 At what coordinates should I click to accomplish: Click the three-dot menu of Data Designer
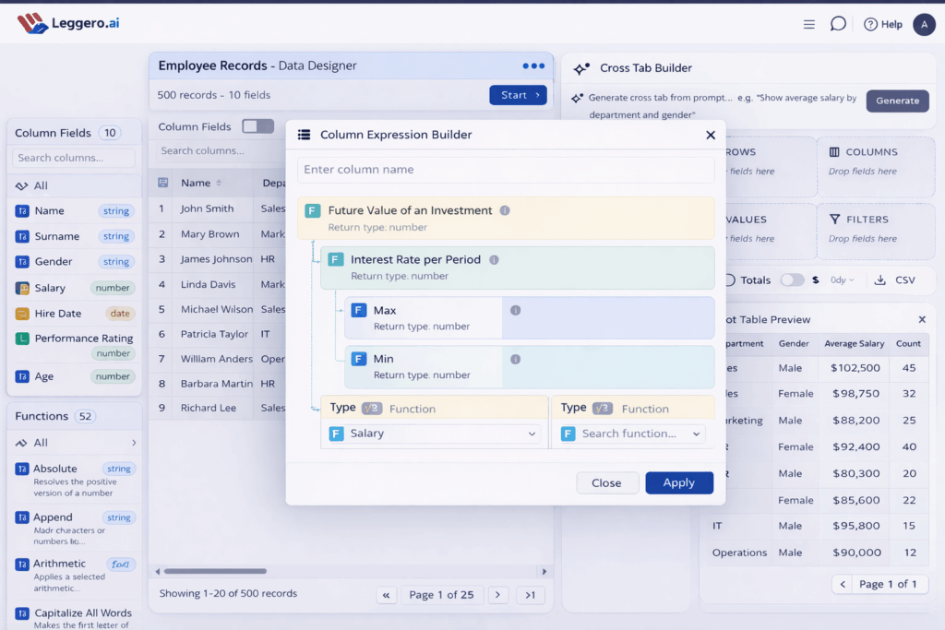tap(533, 65)
